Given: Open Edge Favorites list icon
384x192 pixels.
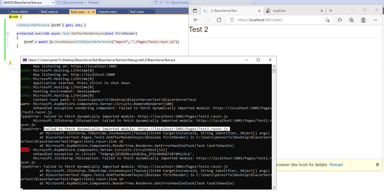Looking at the screenshot, I should (x=340, y=20).
